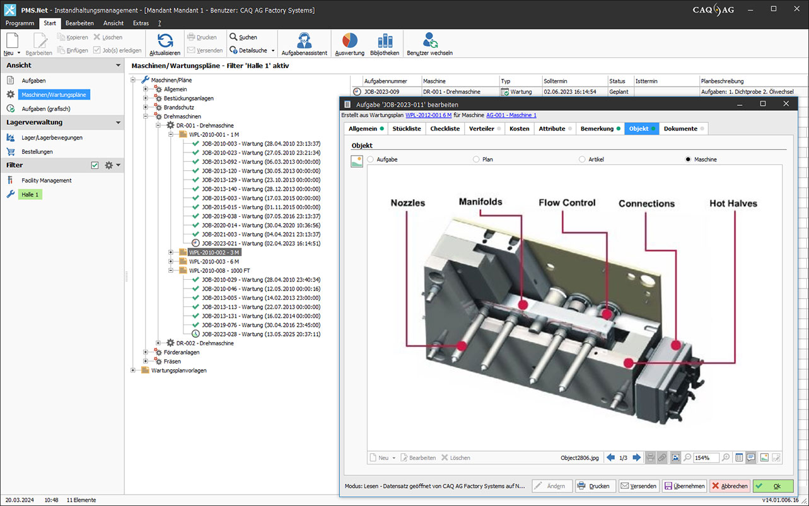This screenshot has width=809, height=506.
Task: Open filter settings gear icon
Action: click(x=108, y=165)
